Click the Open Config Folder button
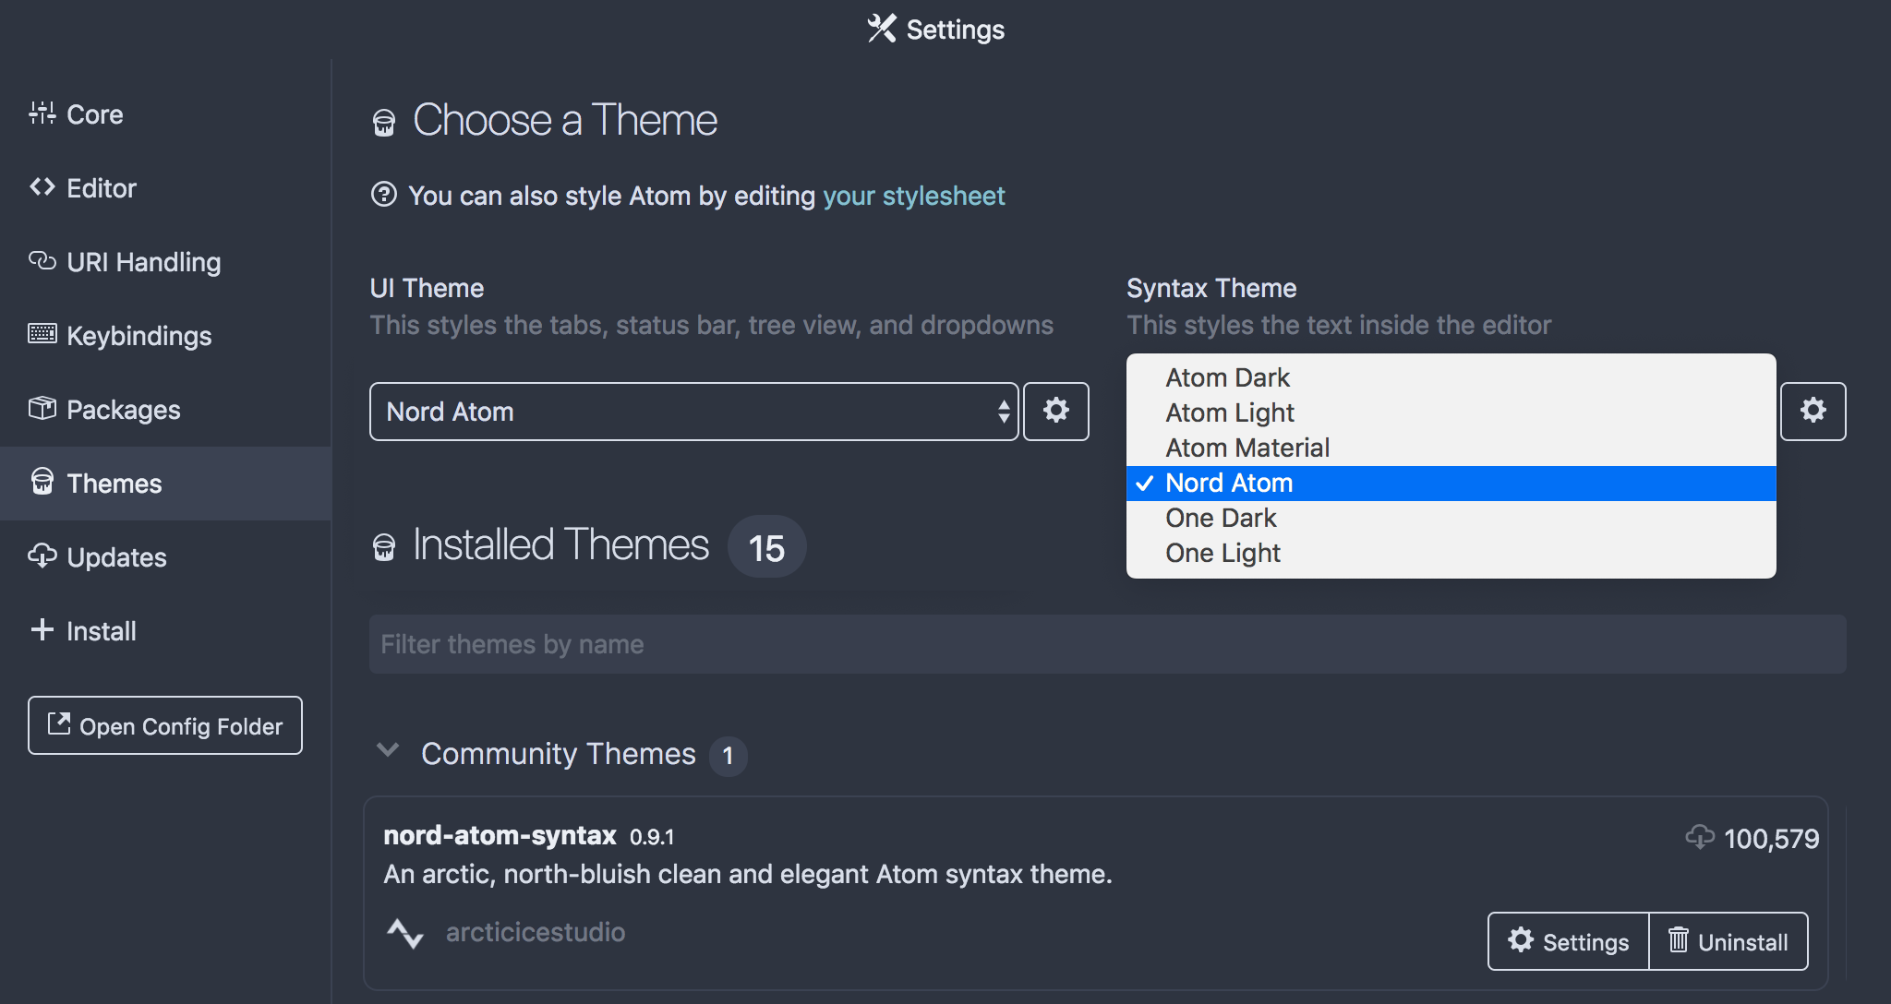The width and height of the screenshot is (1891, 1004). click(x=165, y=725)
